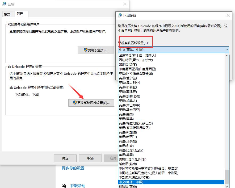The height and width of the screenshot is (188, 235).
Task: Select 越南语(越南) in the list
Action: tap(128, 164)
